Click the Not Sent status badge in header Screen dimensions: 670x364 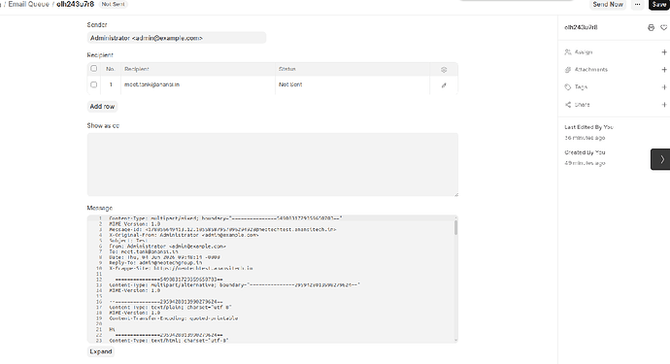[114, 4]
